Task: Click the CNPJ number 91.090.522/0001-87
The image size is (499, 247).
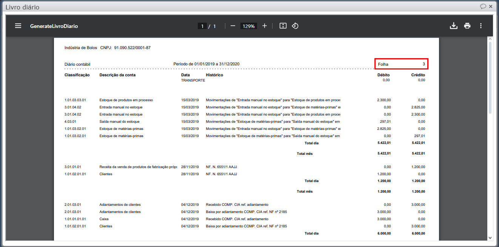Action: [x=132, y=48]
